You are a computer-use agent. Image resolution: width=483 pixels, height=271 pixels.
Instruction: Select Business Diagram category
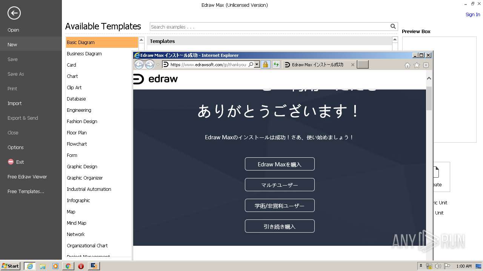(84, 53)
